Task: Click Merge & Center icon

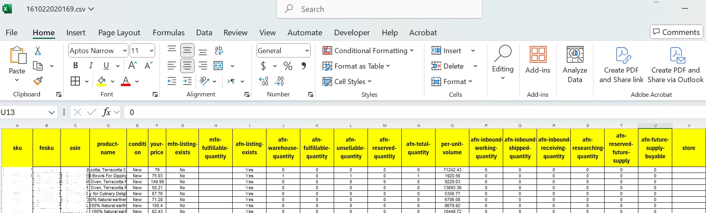Action: [x=218, y=66]
